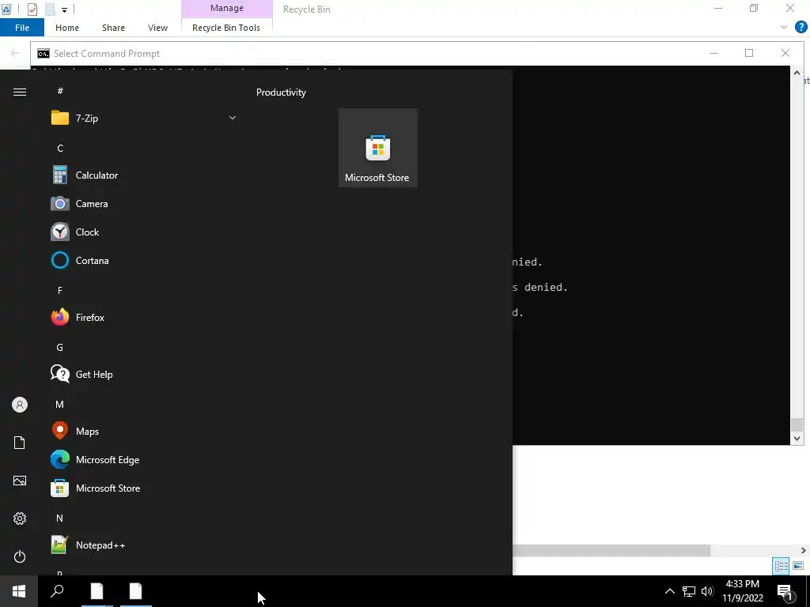Expand the ribbon with the chevron
This screenshot has width=810, height=607.
tap(784, 28)
